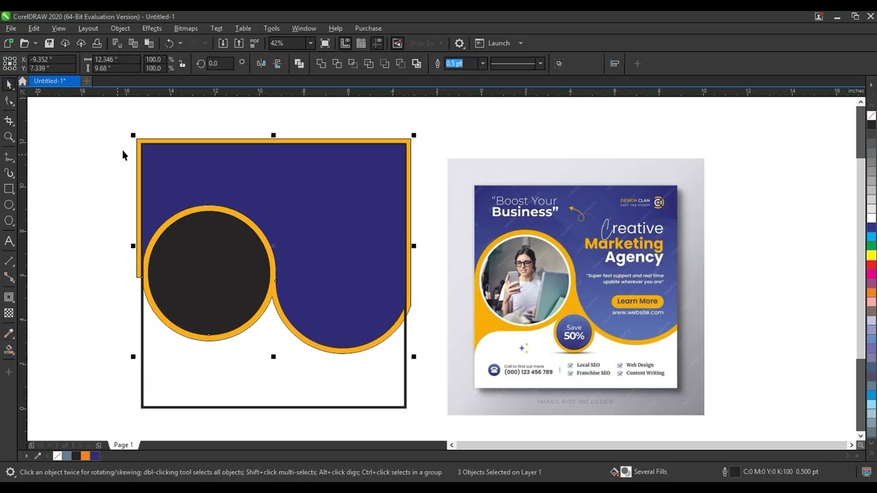Toggle the Lock ratio padlock
The height and width of the screenshot is (493, 877).
point(182,64)
